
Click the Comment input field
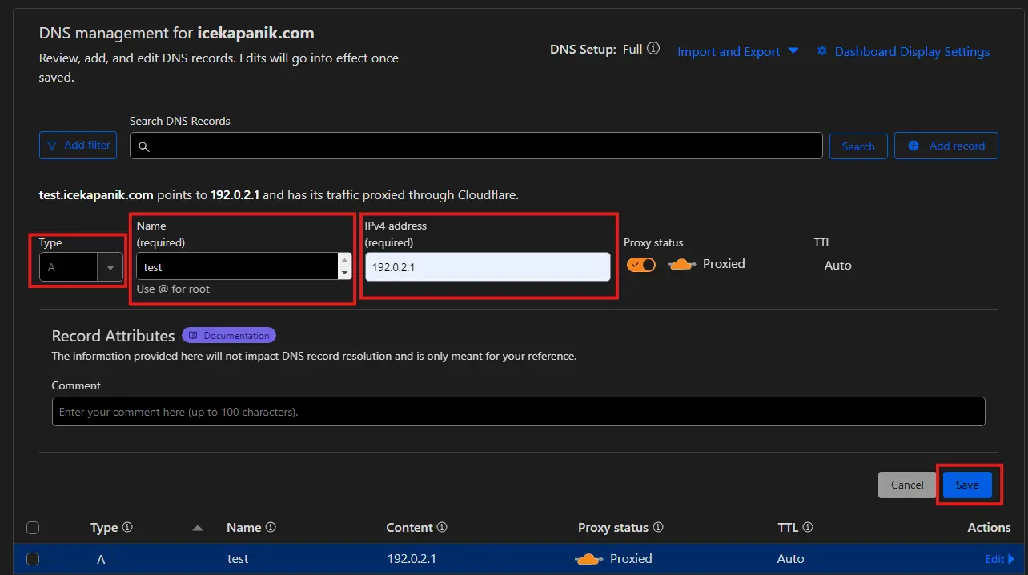click(x=519, y=412)
